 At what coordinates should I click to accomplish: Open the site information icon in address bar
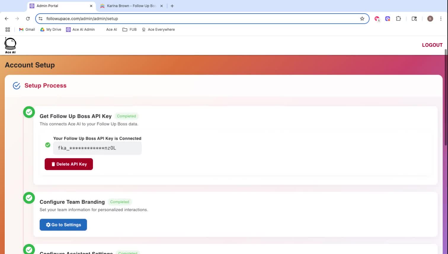click(41, 19)
